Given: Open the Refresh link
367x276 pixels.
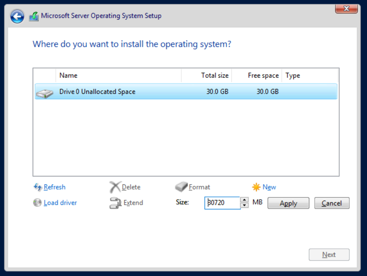Looking at the screenshot, I should 54,187.
